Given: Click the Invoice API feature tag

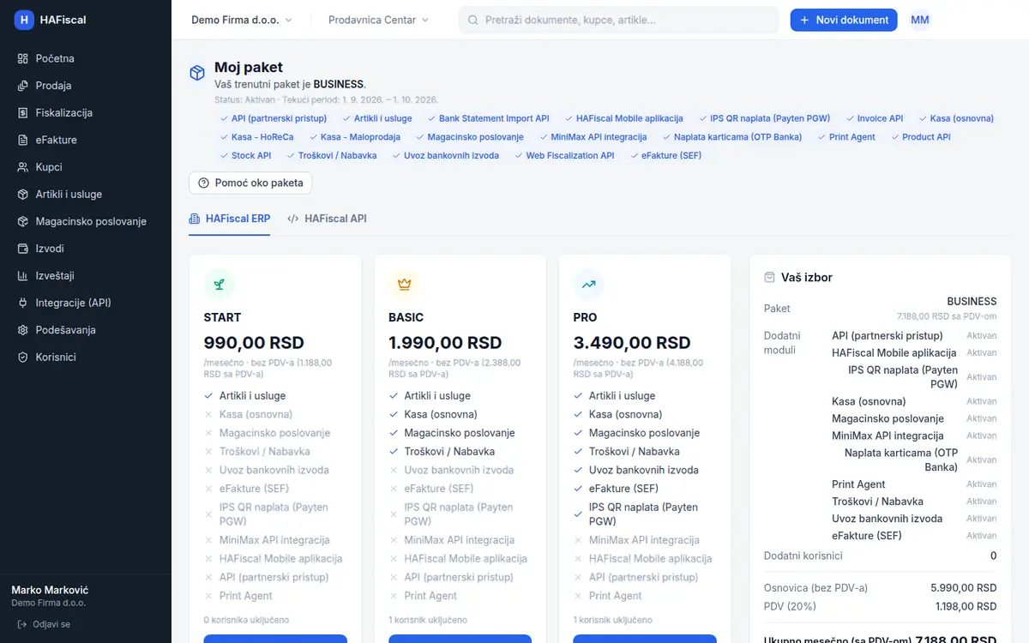Looking at the screenshot, I should 874,118.
